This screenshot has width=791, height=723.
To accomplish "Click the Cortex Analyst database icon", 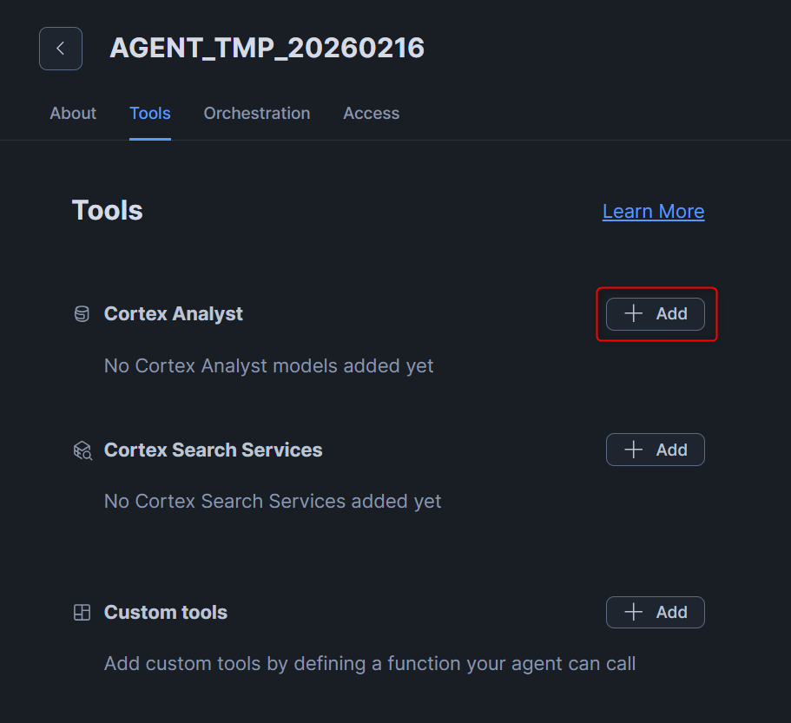I will coord(82,314).
